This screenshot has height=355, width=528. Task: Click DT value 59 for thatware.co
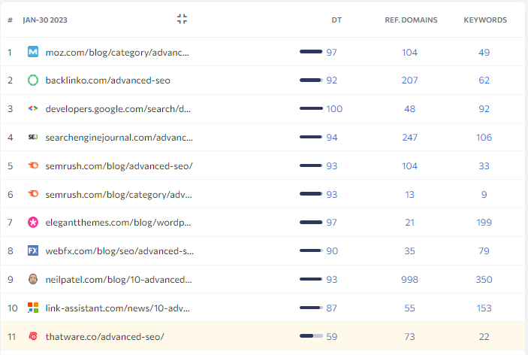[x=332, y=336]
